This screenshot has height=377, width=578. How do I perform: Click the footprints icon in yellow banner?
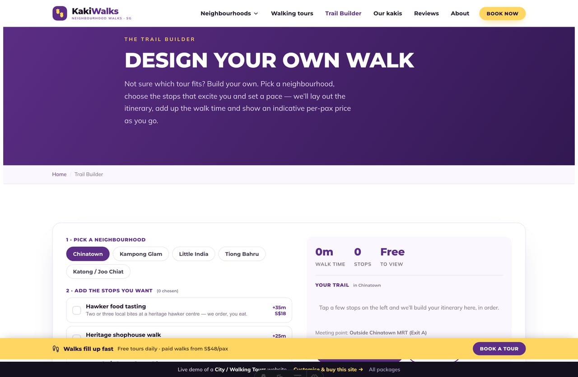click(56, 349)
